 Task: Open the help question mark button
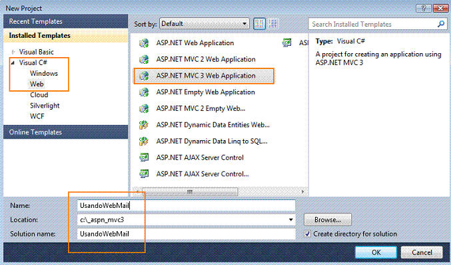423,8
